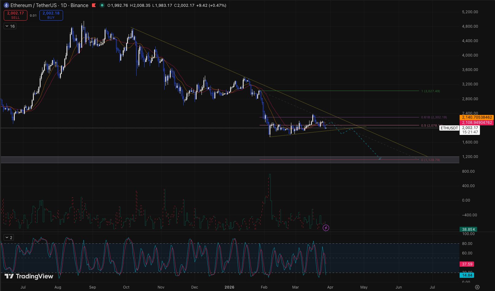Click the 800.00 scale label in the middle pane
This screenshot has height=291, width=495.
468,171
